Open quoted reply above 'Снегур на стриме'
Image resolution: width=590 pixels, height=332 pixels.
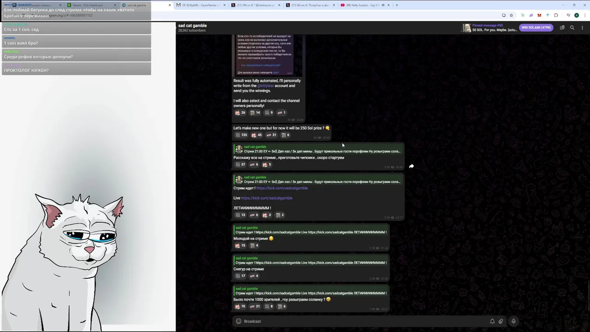(310, 261)
